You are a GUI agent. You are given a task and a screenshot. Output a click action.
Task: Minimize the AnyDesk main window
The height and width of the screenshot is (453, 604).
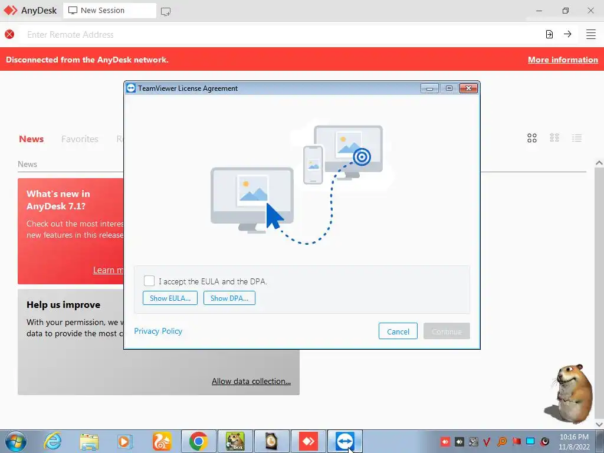pos(539,11)
